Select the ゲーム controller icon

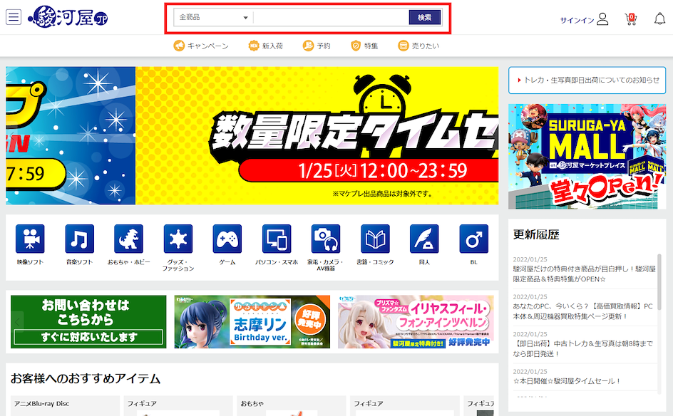pos(227,239)
